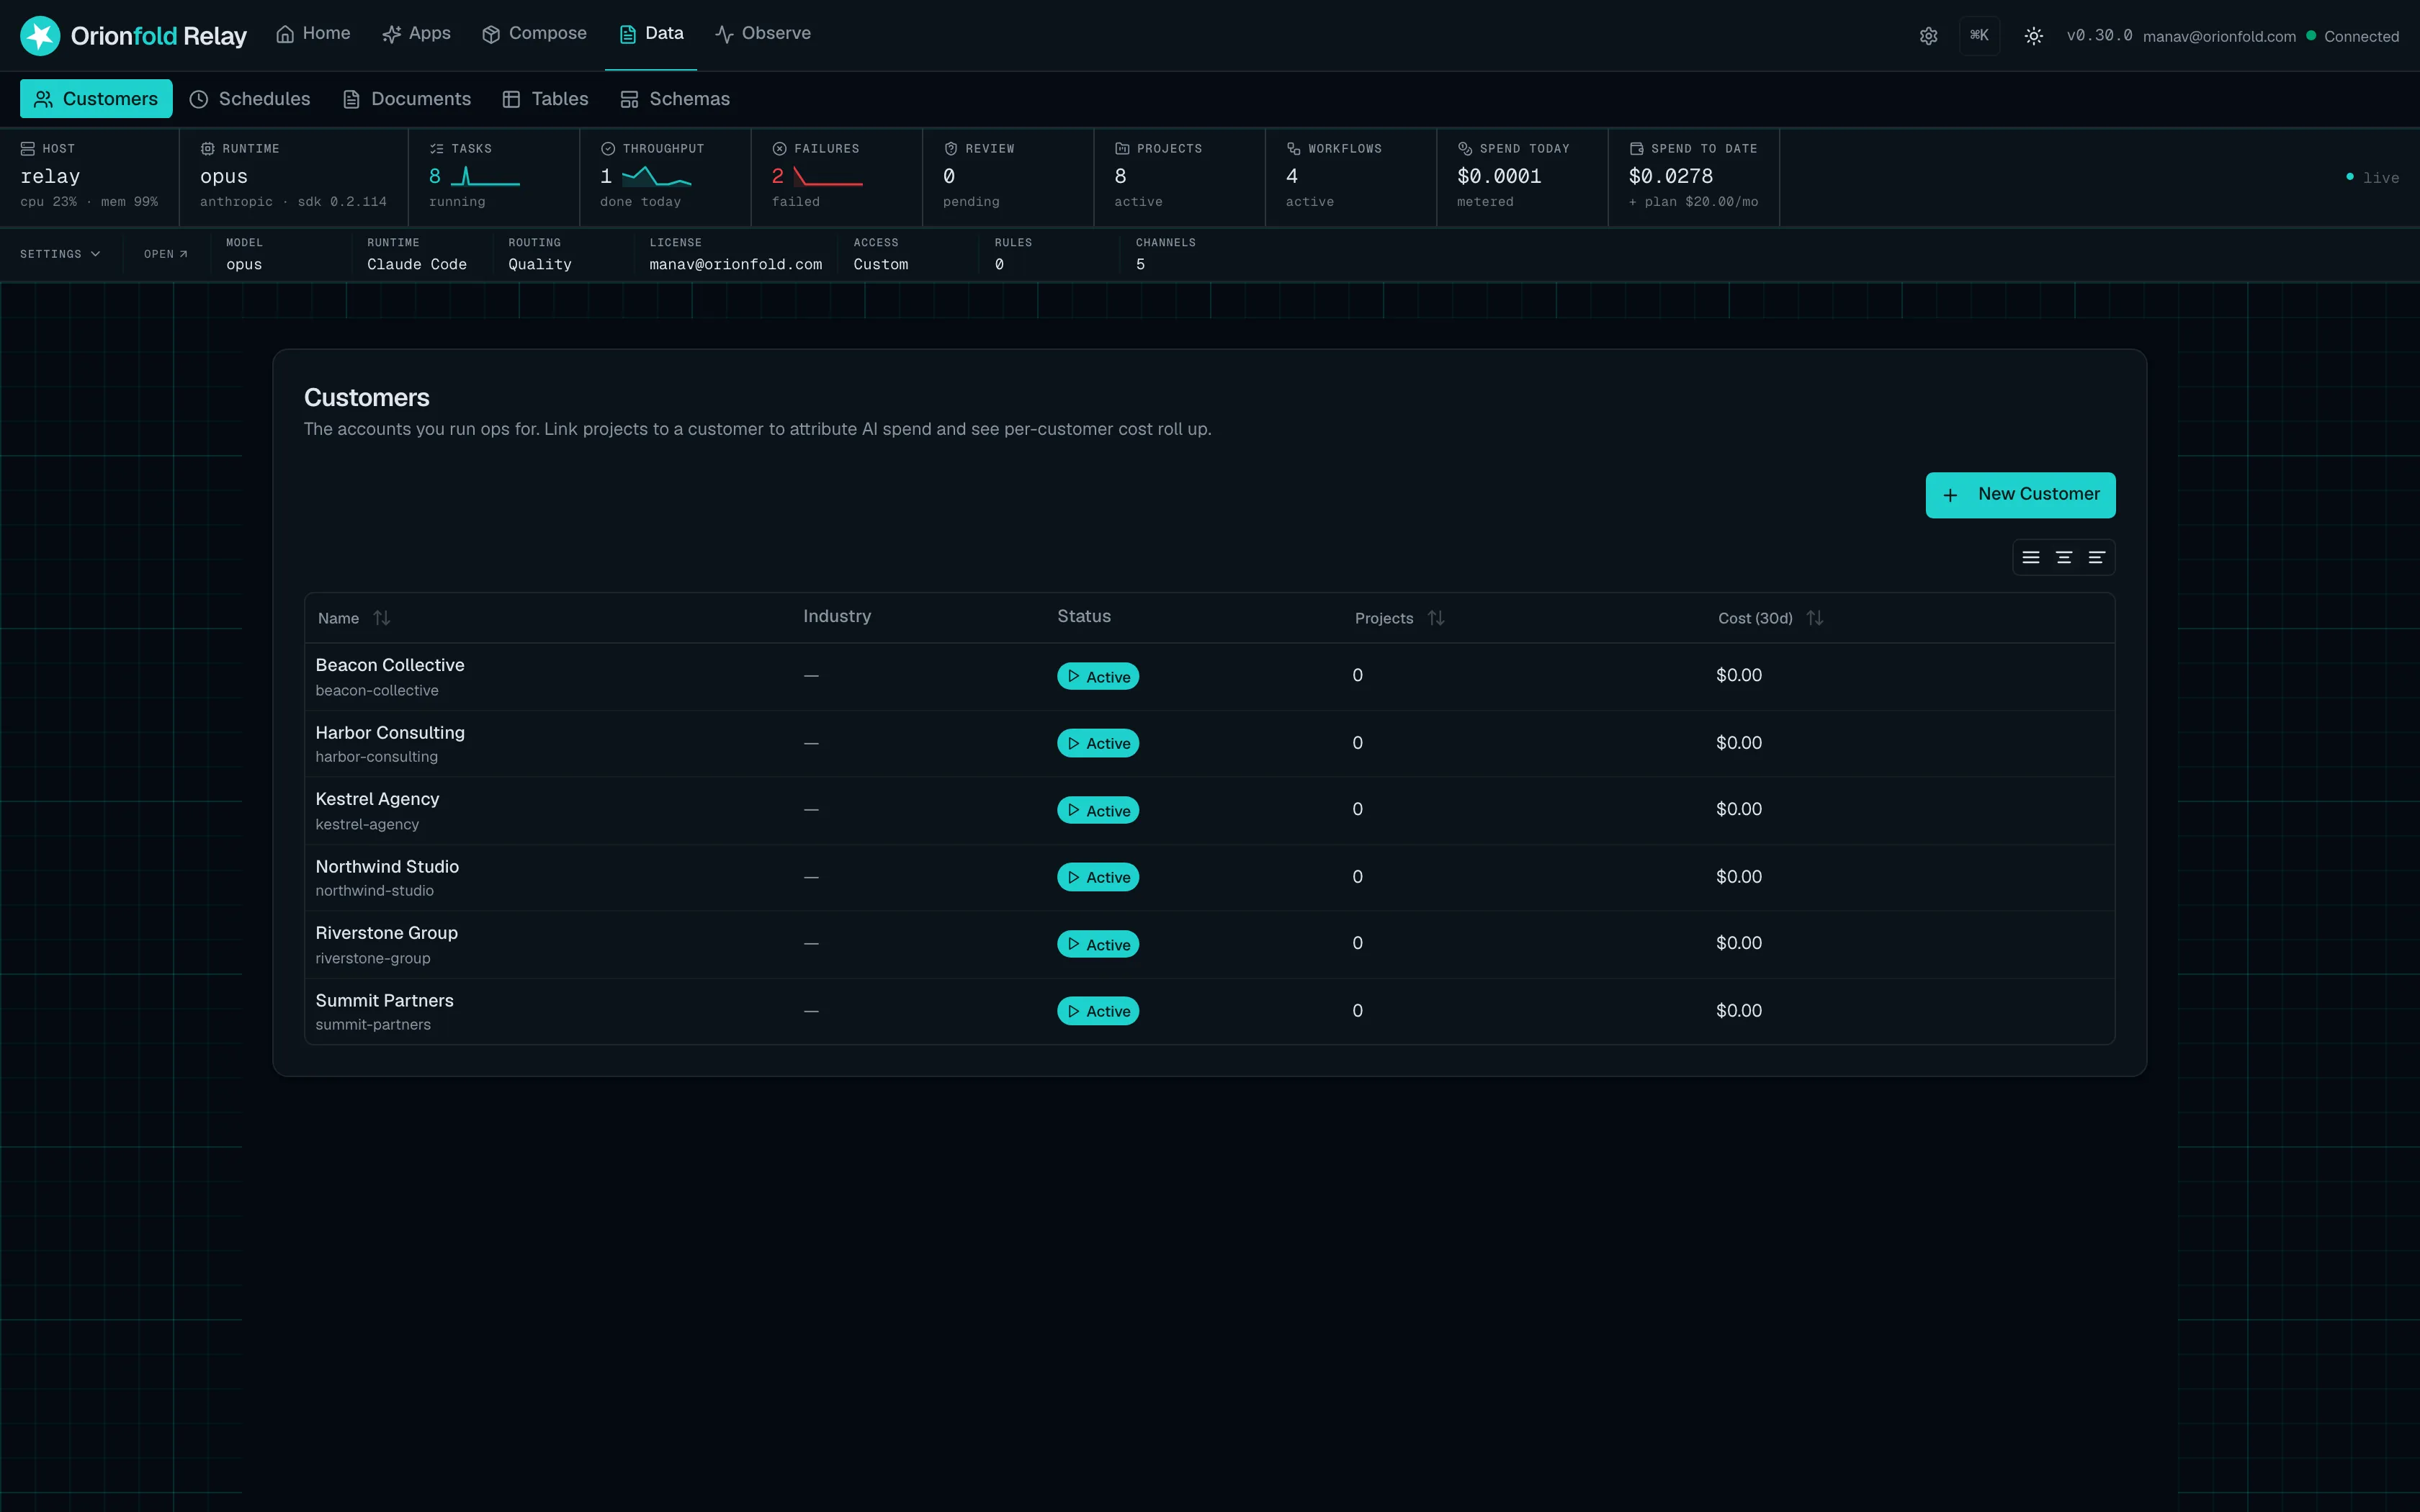Viewport: 2420px width, 1512px height.
Task: Open the Summit Partners customer row
Action: 1209,1012
